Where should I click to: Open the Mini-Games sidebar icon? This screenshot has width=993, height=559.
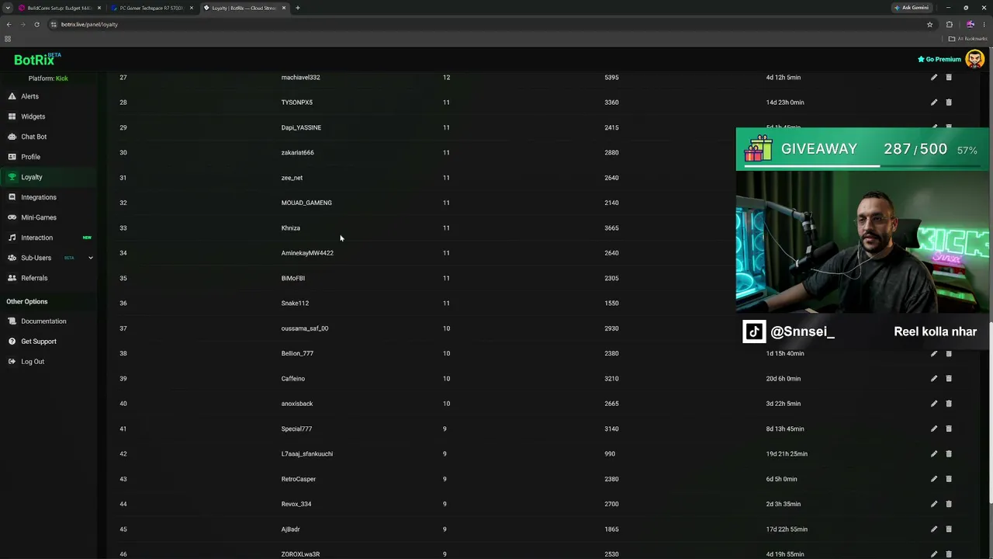pos(12,217)
